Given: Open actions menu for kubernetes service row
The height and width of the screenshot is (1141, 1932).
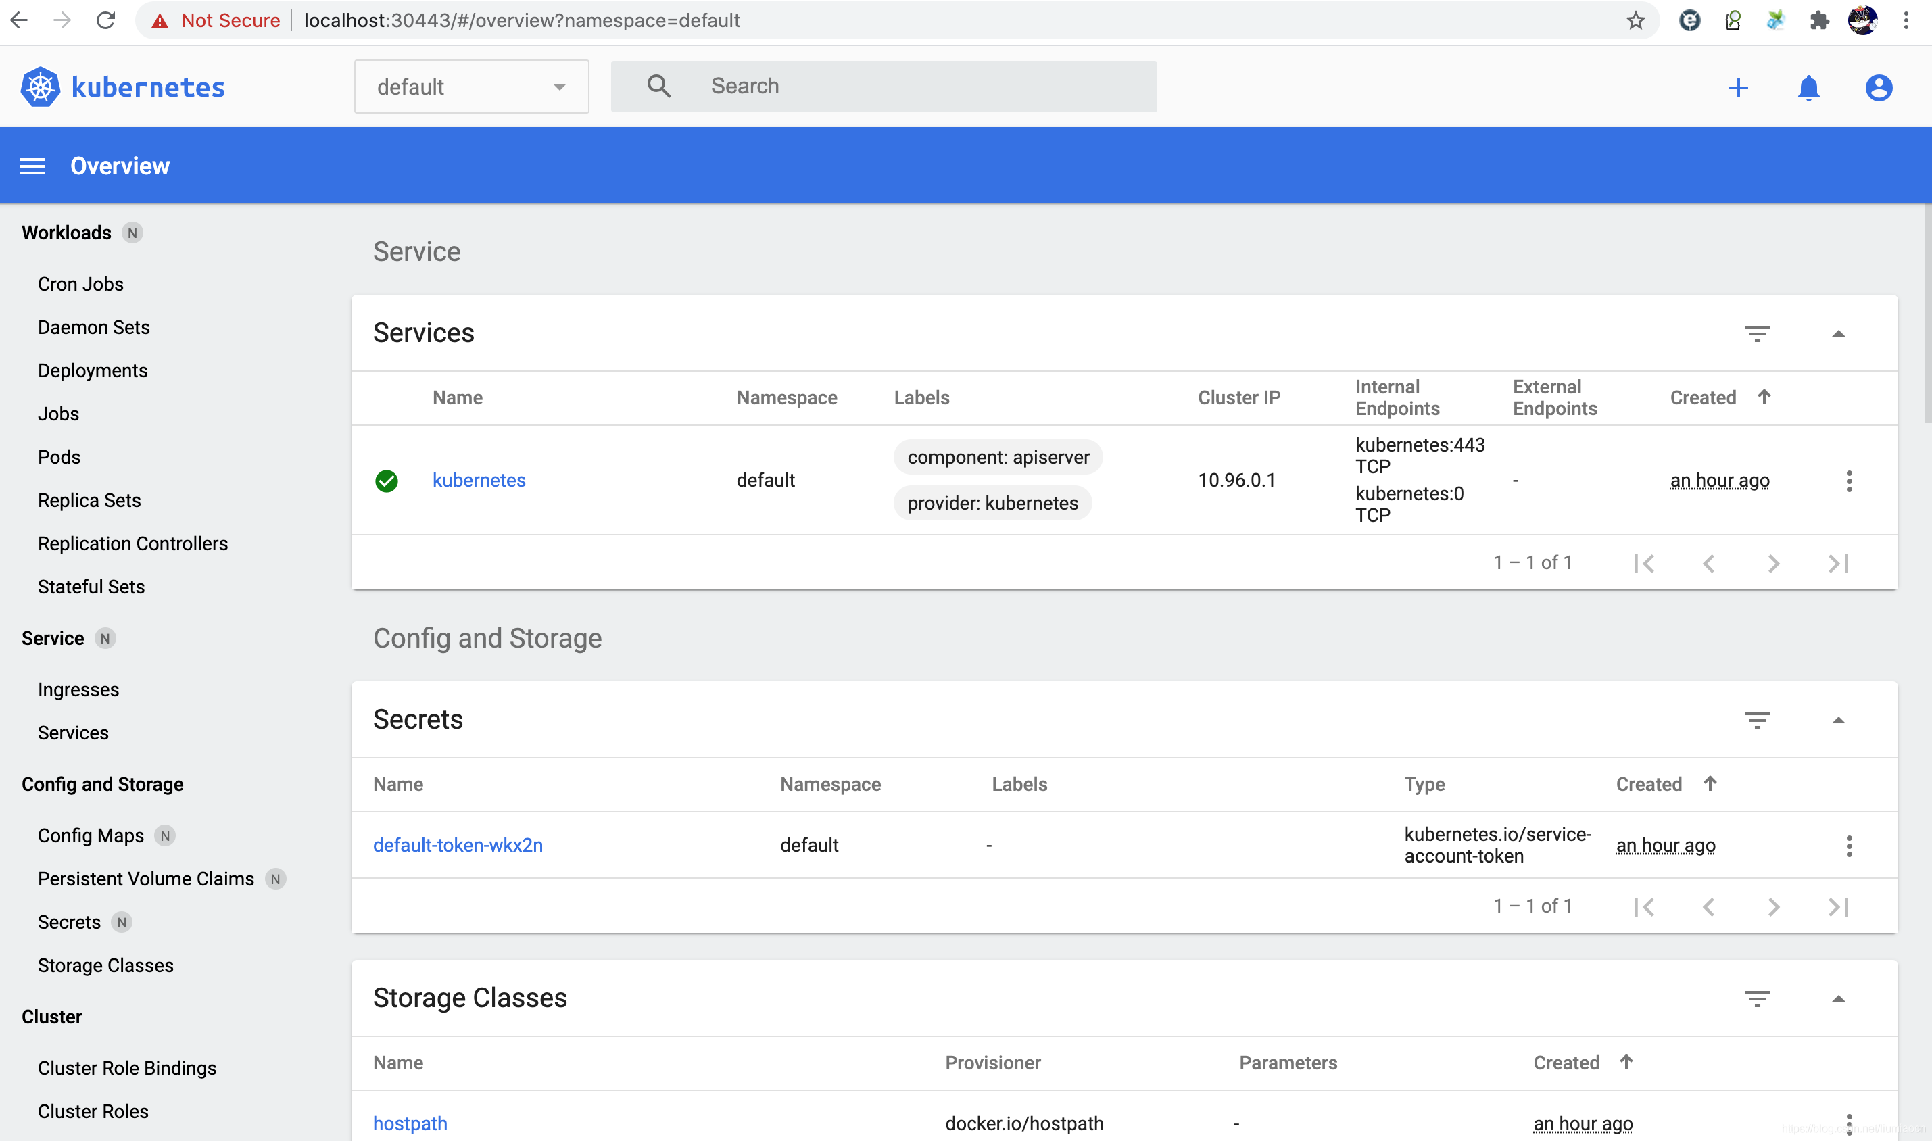Looking at the screenshot, I should coord(1849,481).
